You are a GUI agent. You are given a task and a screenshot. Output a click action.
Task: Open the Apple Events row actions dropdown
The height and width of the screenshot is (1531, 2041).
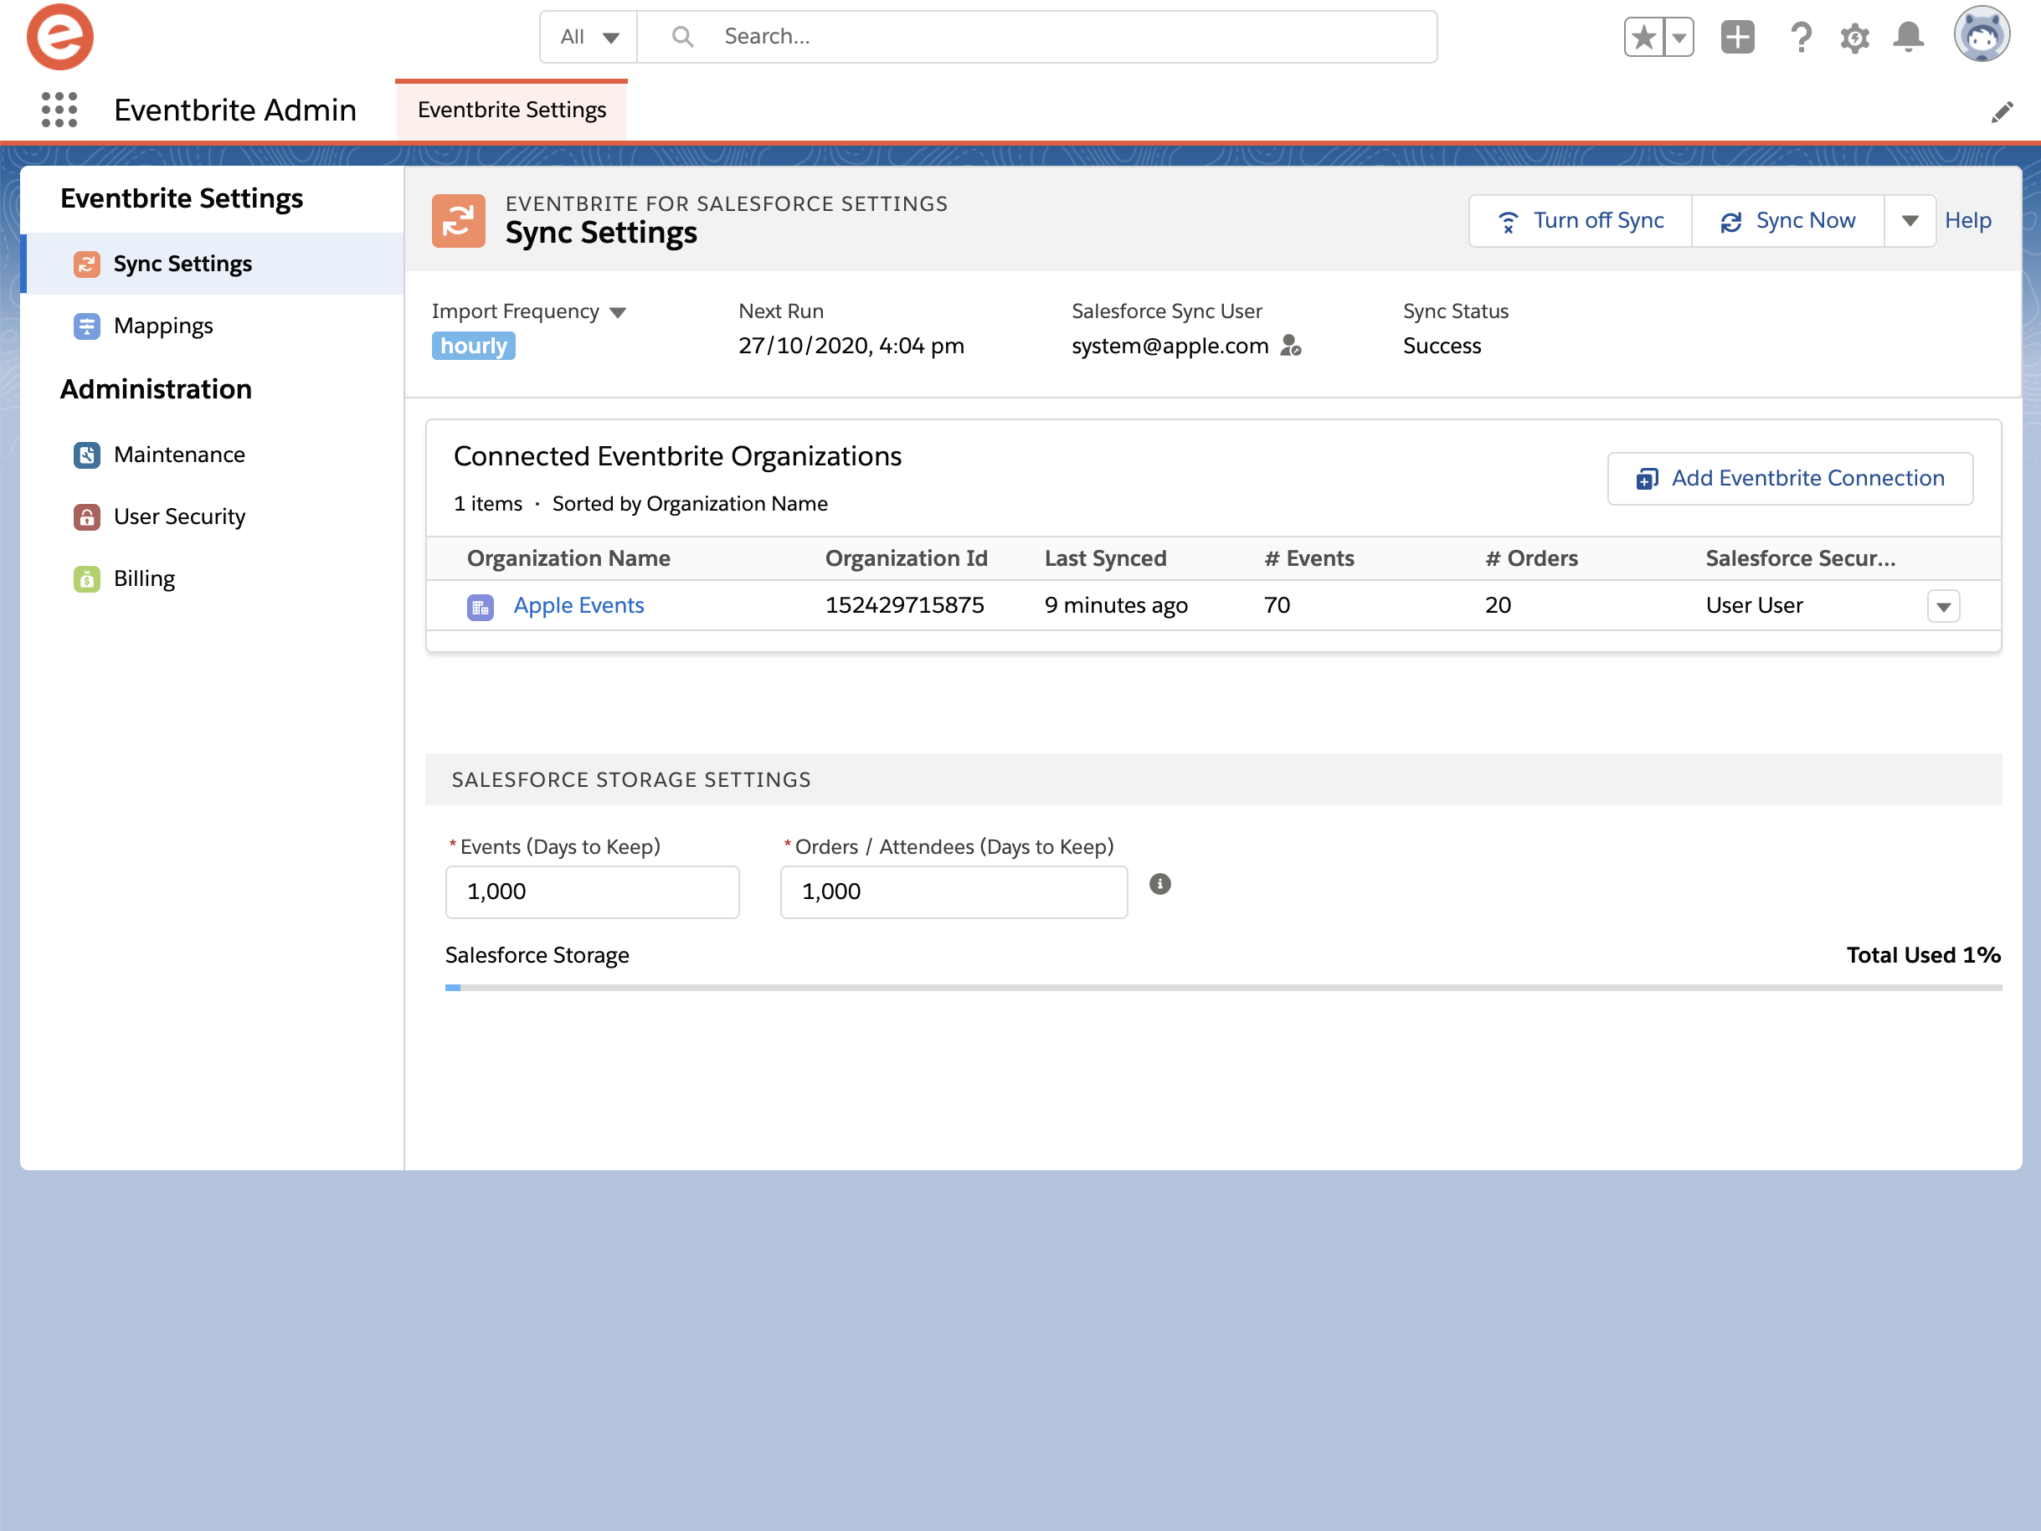tap(1943, 606)
